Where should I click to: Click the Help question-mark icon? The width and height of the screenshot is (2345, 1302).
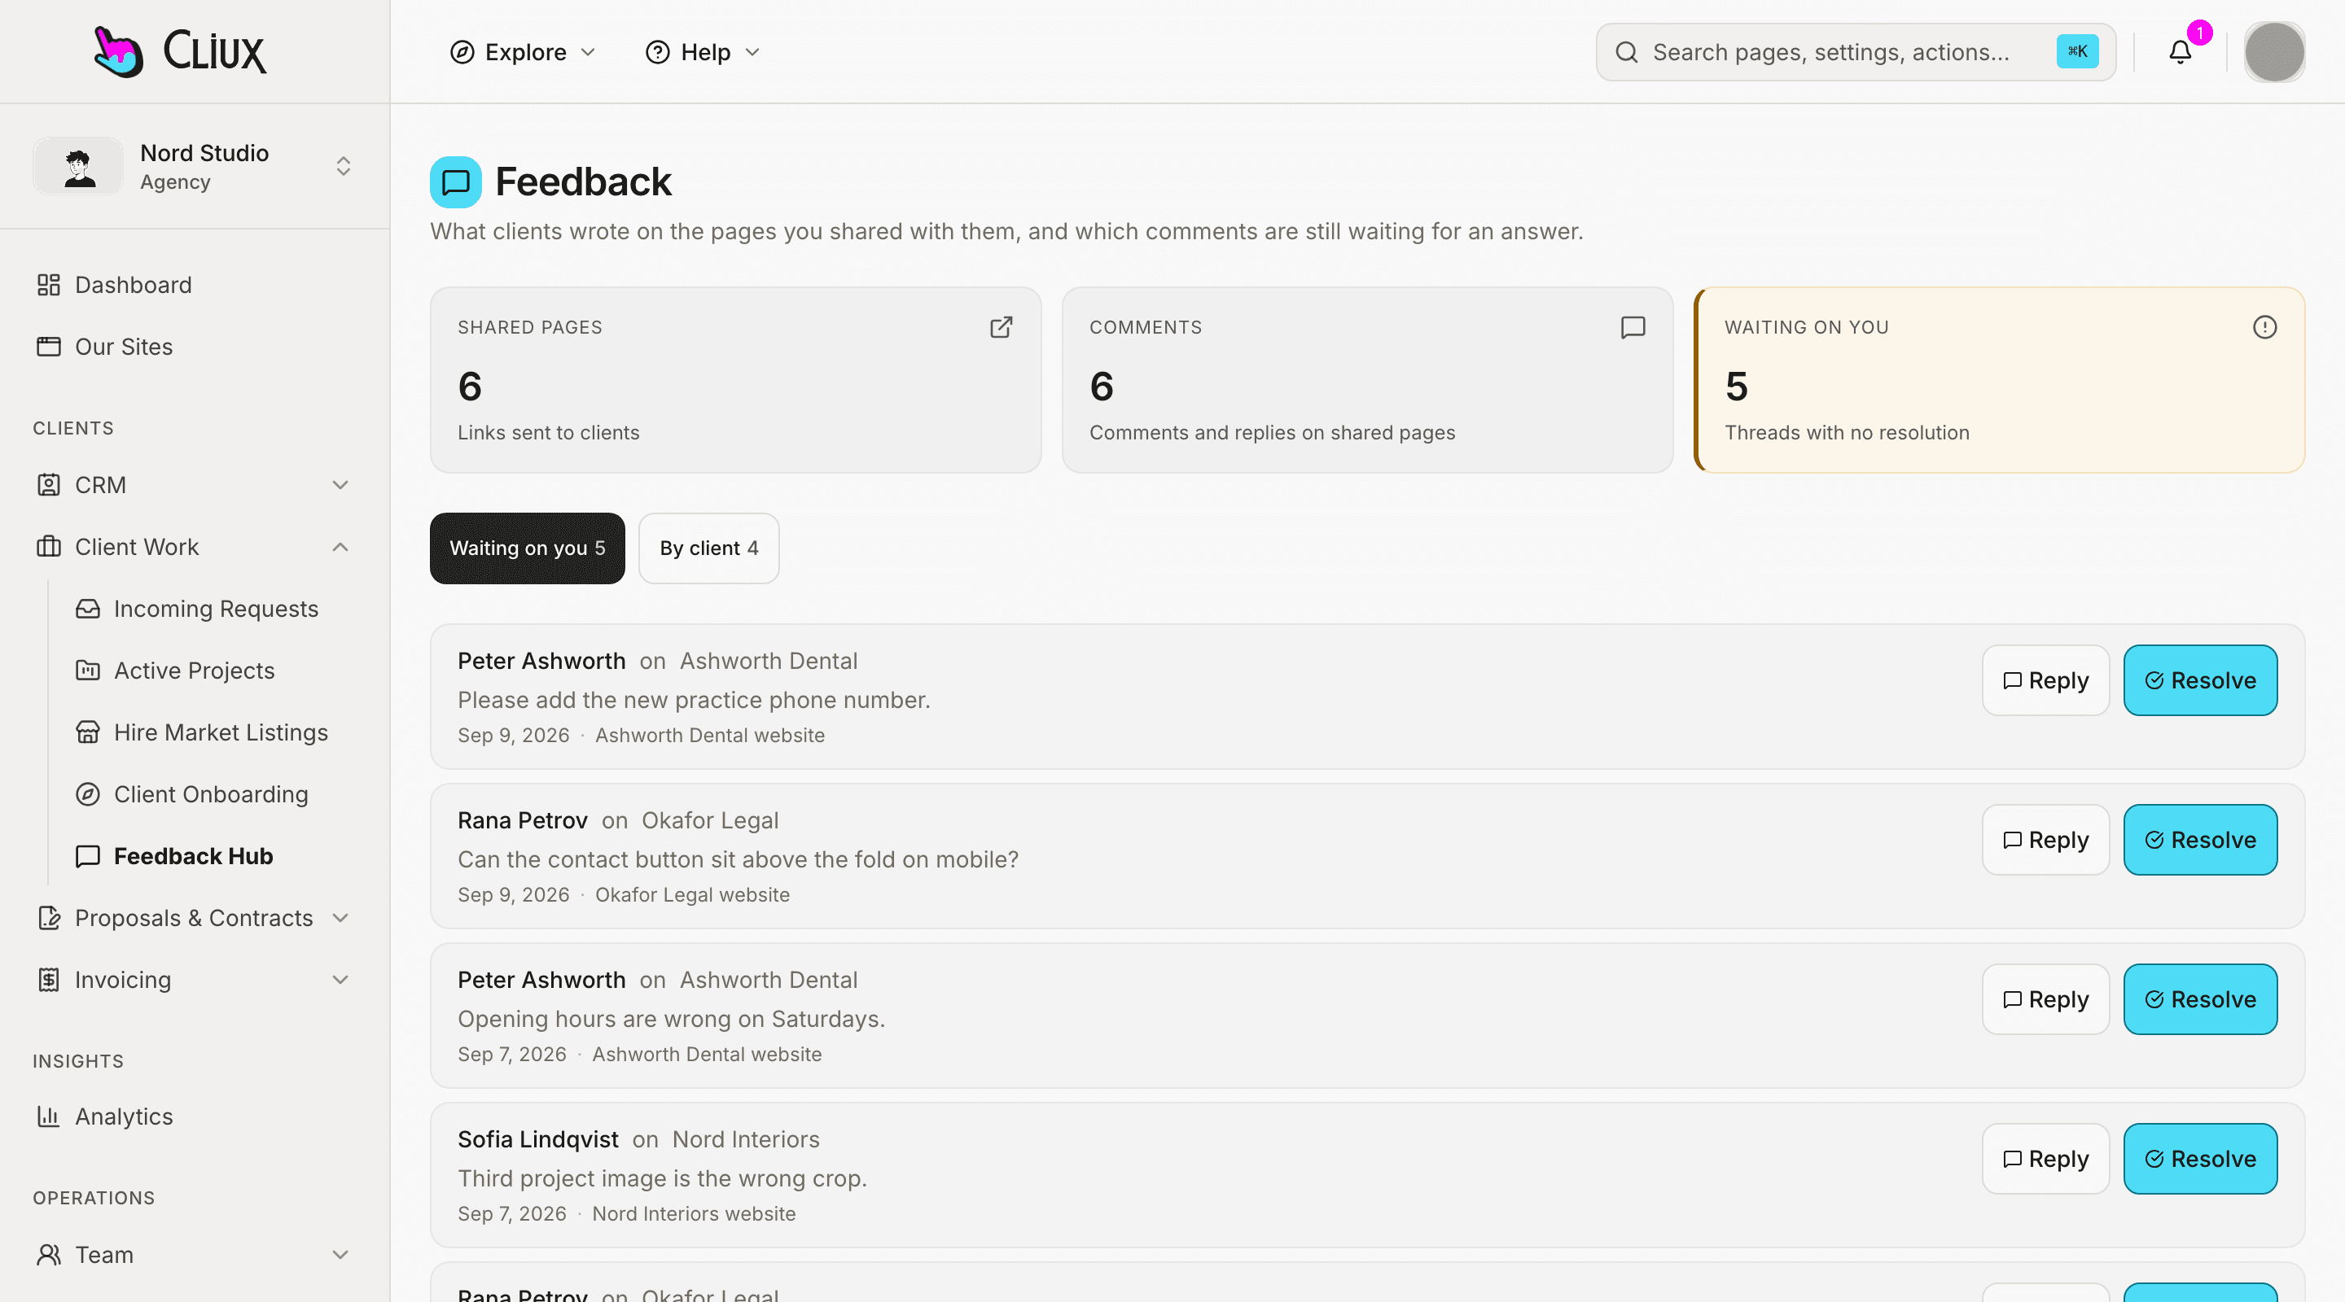[657, 52]
